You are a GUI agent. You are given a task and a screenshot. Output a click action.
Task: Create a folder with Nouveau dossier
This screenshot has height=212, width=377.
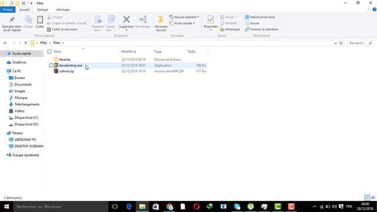pos(161,24)
